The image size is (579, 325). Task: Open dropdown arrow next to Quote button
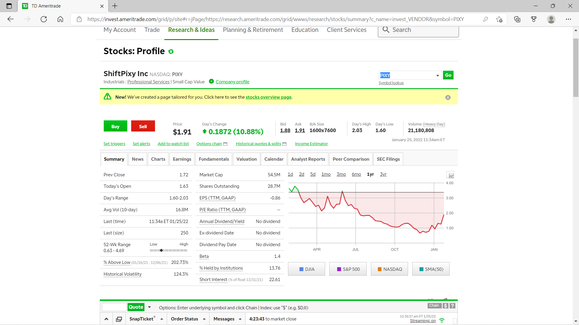149,307
